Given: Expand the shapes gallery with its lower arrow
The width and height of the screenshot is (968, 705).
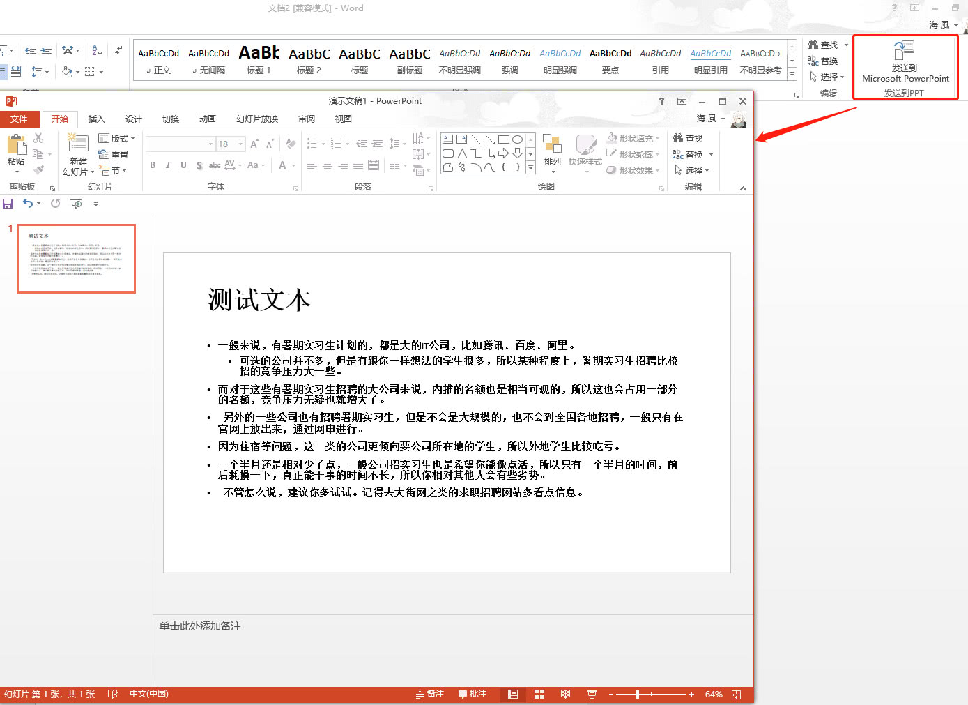Looking at the screenshot, I should [530, 168].
